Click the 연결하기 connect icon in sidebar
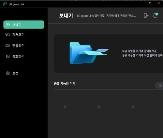163x138 pixels. pyautogui.click(x=7, y=46)
